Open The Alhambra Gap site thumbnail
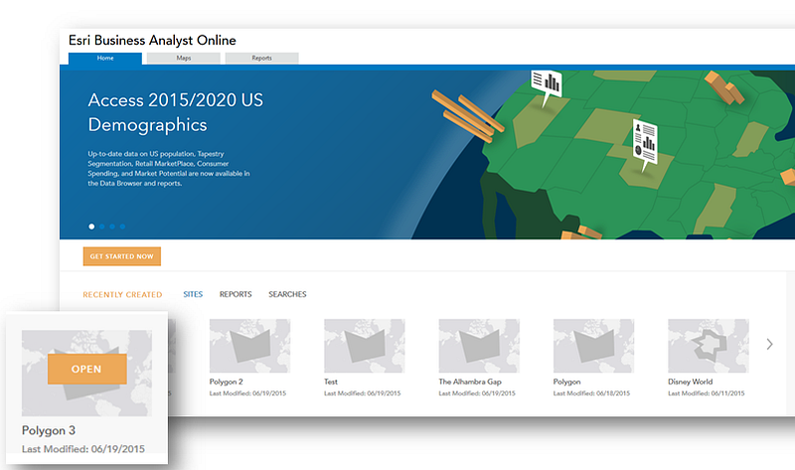Screen dimensions: 795x470 479,346
